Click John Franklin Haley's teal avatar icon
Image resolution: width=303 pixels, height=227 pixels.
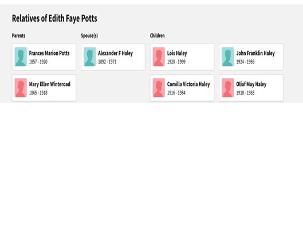tap(228, 57)
